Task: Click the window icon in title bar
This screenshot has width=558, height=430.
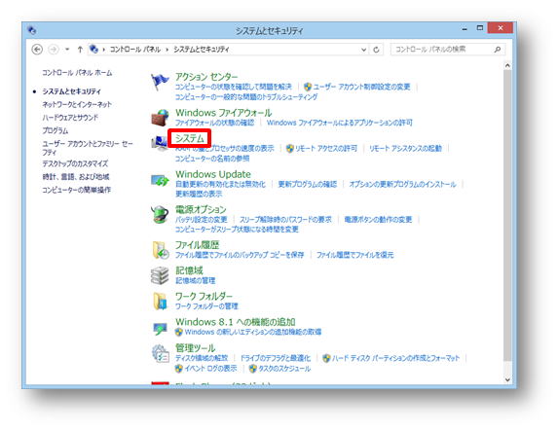Action: pos(32,30)
